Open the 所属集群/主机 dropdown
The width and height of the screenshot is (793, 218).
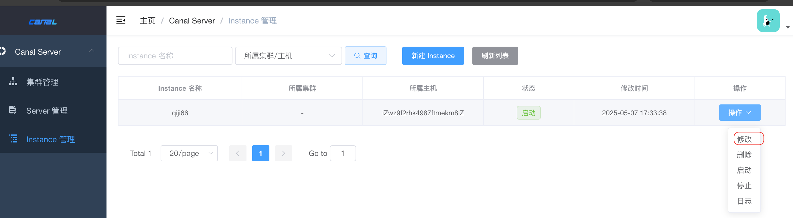[289, 56]
